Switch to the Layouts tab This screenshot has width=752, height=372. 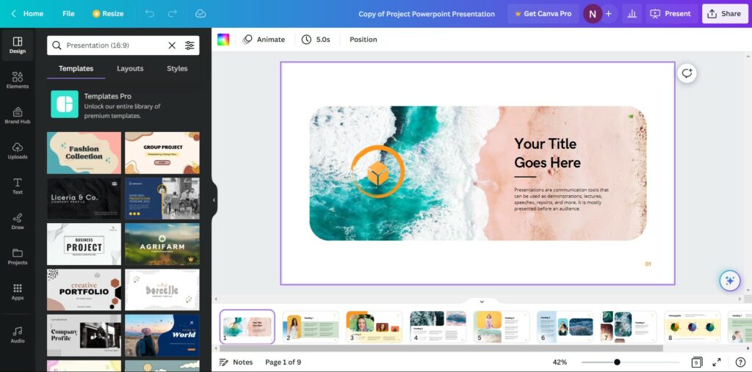[x=130, y=68]
